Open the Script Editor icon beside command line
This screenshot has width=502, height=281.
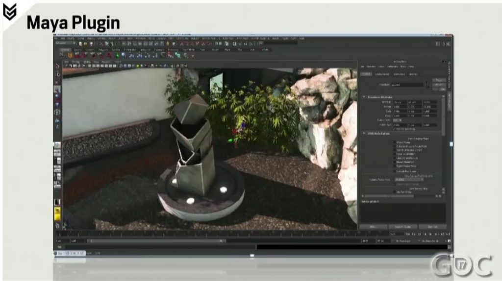pos(449,247)
